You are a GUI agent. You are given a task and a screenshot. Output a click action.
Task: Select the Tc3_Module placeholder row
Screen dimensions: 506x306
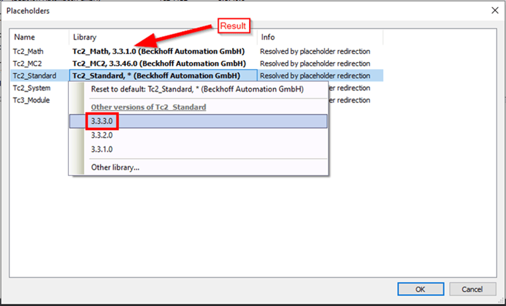[x=31, y=101]
